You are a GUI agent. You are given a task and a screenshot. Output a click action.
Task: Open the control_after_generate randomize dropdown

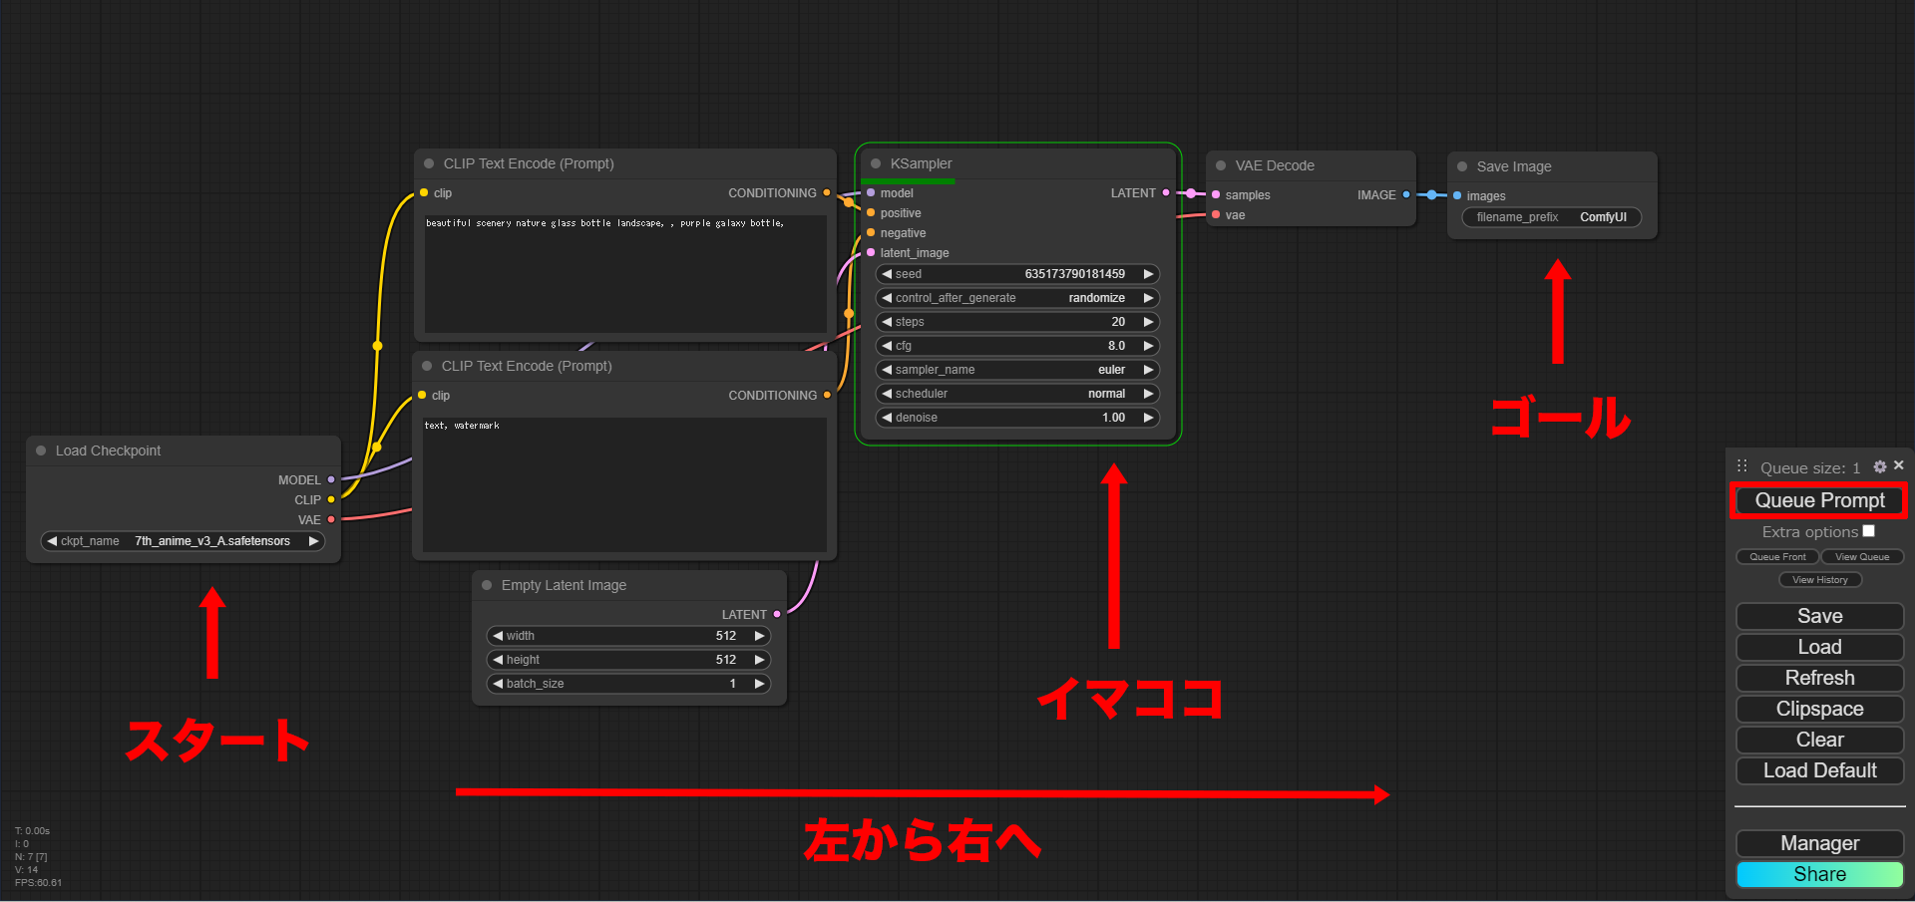[x=1017, y=298]
